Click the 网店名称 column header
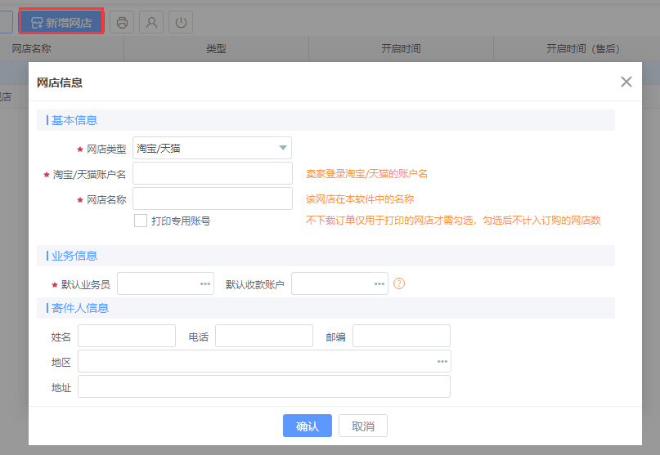Image resolution: width=660 pixels, height=455 pixels. tap(32, 49)
